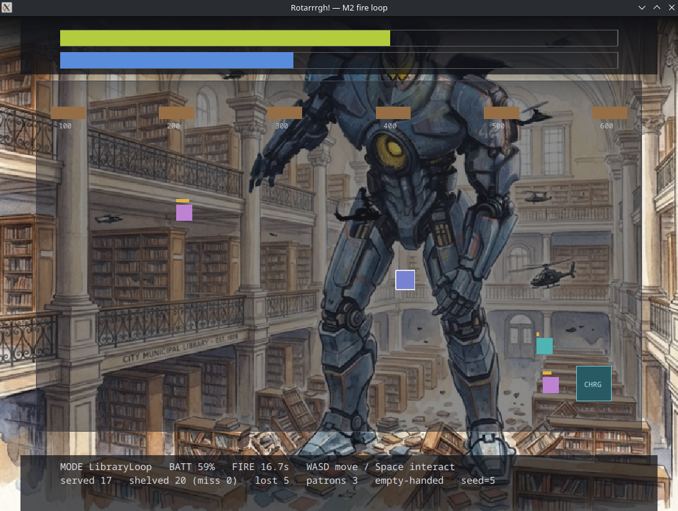Click the teal patron square

545,346
